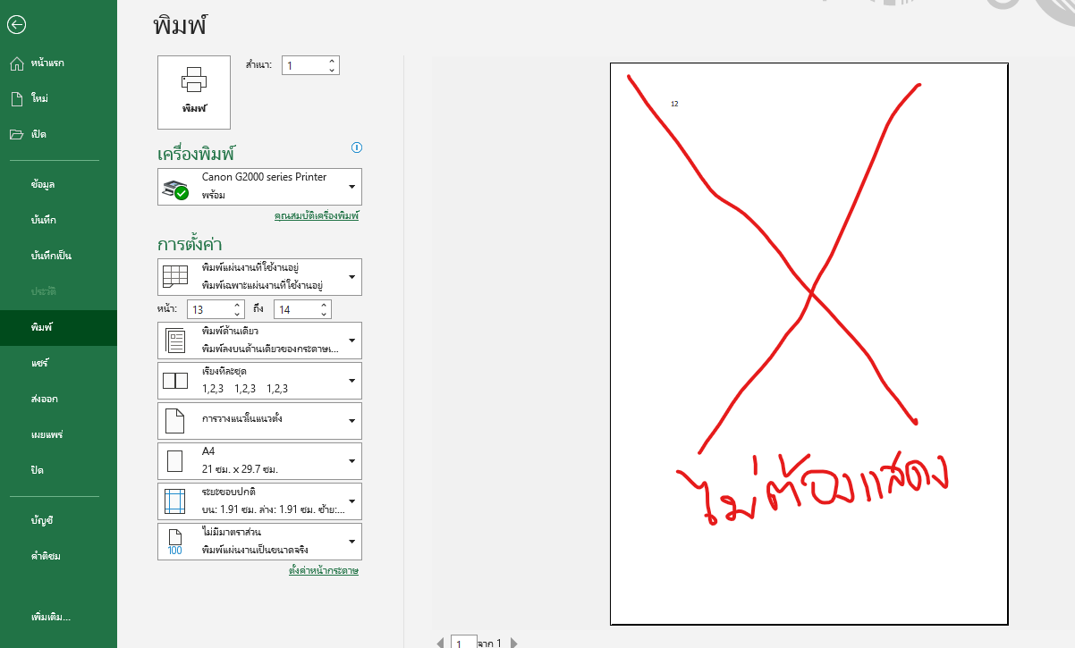Open the no scaling dropdown
The image size is (1075, 648).
tap(259, 542)
